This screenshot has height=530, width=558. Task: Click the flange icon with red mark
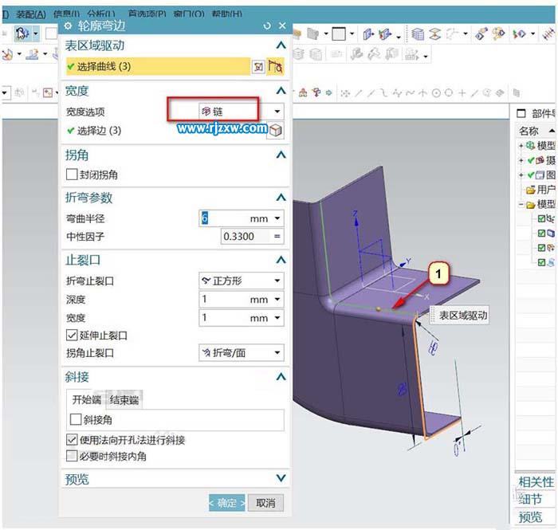point(385,34)
